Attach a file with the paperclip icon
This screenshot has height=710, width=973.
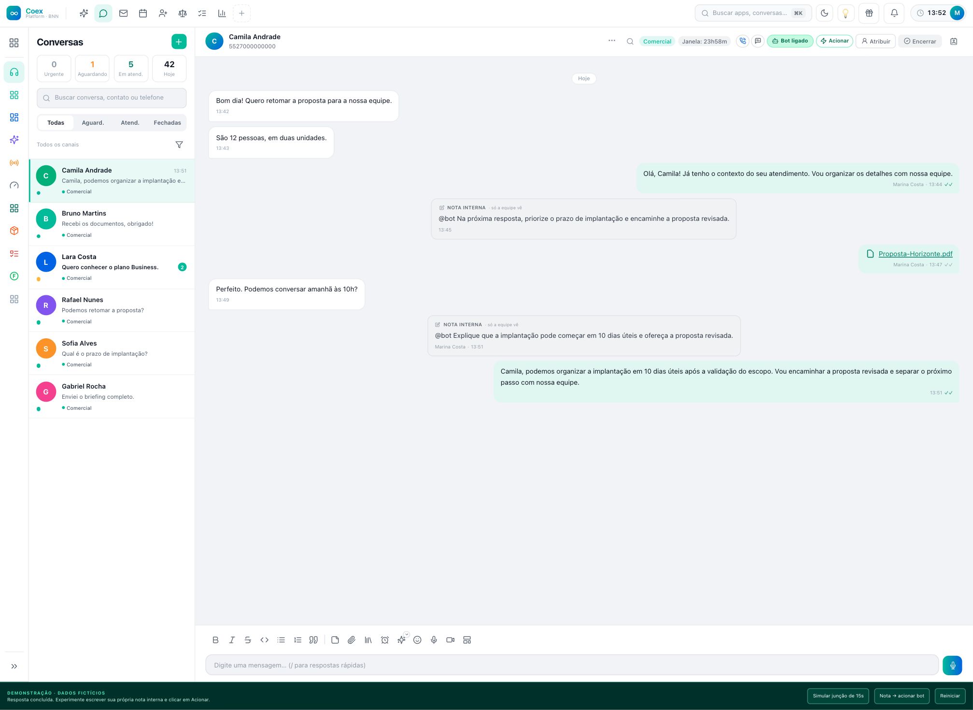pos(352,640)
